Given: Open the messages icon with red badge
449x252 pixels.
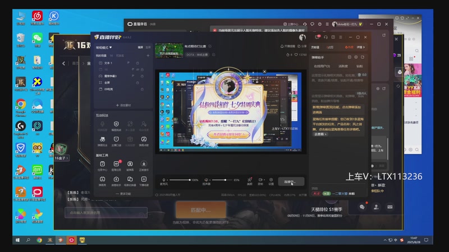Looking at the screenshot, I should [x=318, y=37].
